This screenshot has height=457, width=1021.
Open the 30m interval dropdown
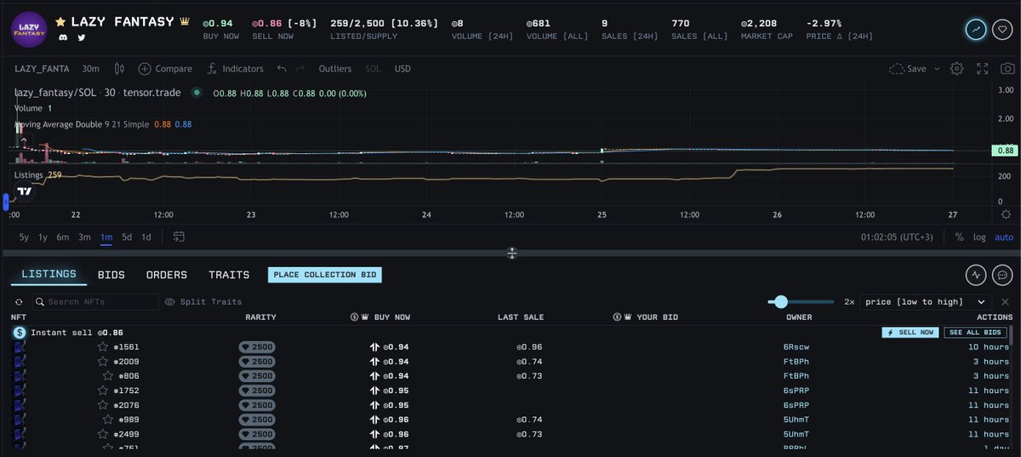point(90,69)
